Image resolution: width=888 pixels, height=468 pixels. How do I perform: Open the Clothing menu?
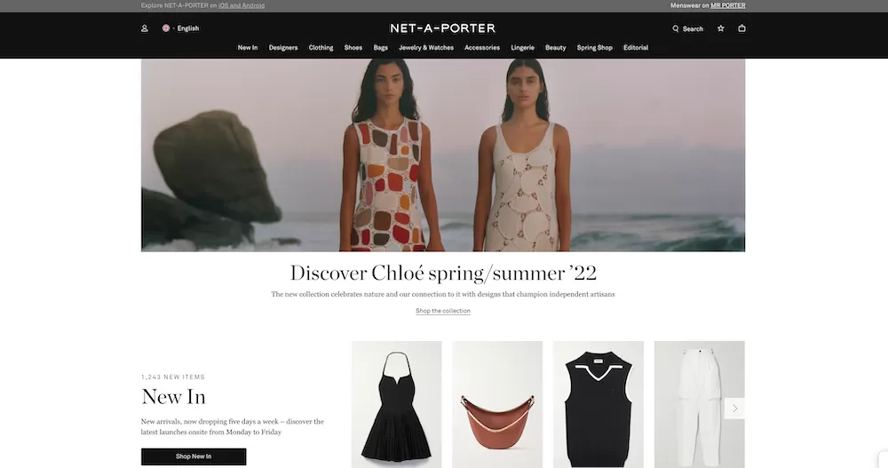321,48
